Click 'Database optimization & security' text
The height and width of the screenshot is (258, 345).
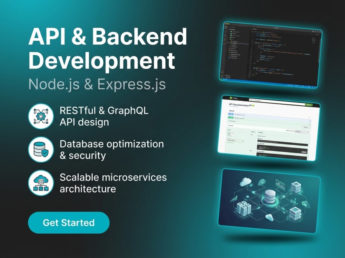(111, 150)
